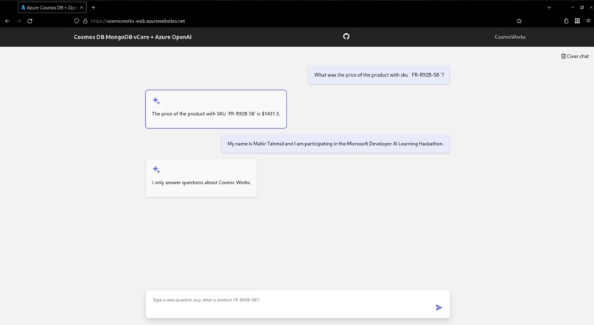The height and width of the screenshot is (325, 594).
Task: Reload the page with the refresh icon
Action: pos(29,21)
